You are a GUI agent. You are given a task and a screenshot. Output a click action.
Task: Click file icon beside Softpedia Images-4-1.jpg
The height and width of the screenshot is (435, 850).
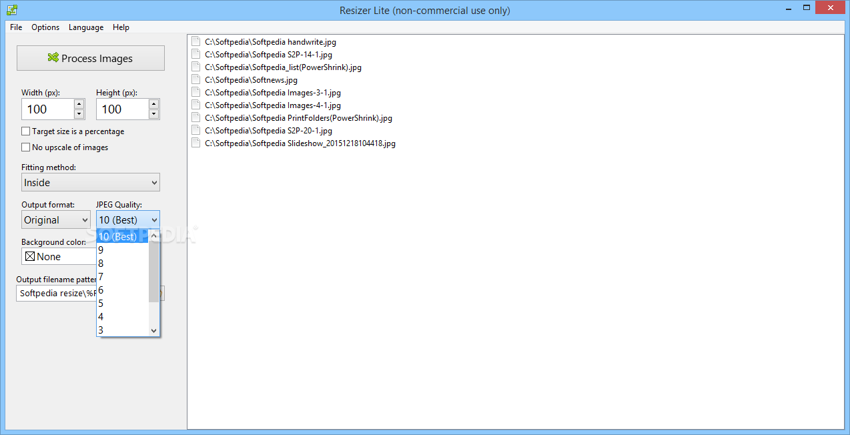point(195,105)
